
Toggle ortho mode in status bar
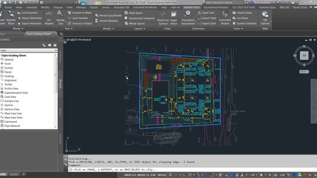tap(185, 175)
